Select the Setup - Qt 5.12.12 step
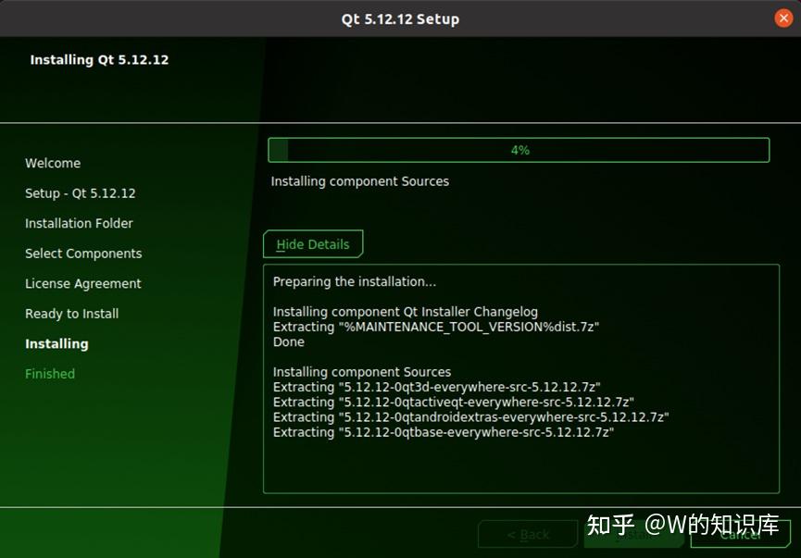Viewport: 801px width, 558px height. click(x=82, y=192)
